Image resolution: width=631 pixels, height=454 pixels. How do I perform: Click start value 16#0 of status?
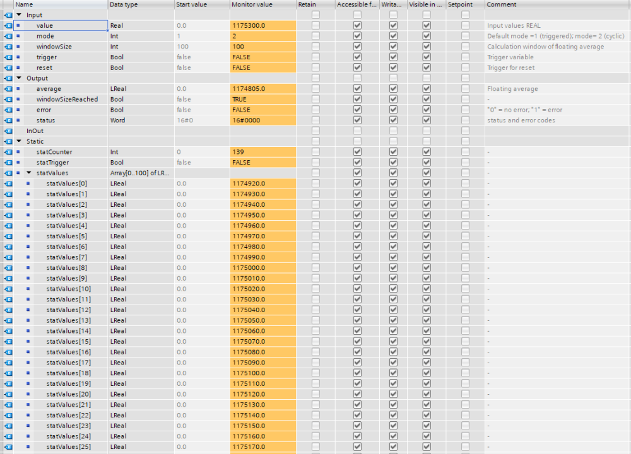point(185,120)
